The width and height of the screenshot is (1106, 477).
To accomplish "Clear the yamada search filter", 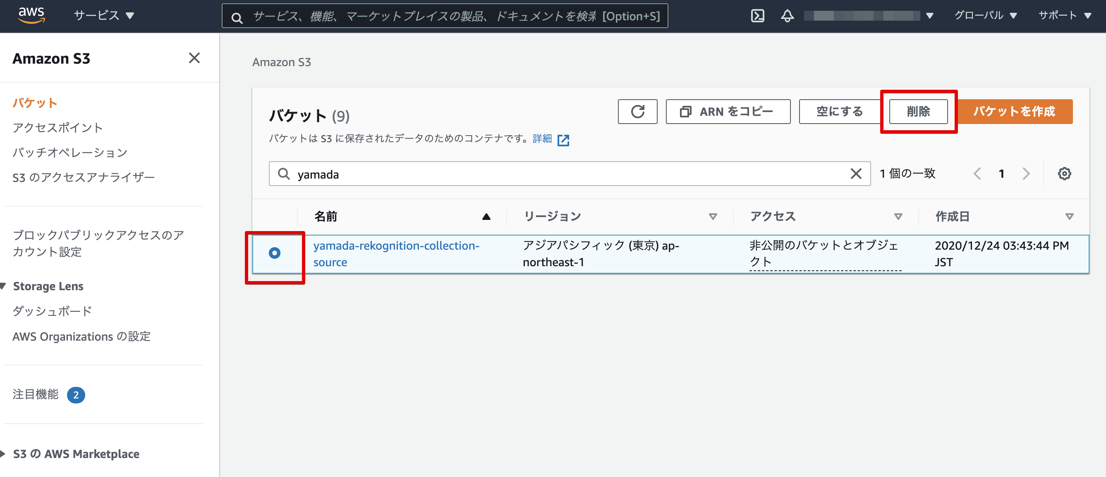I will (x=856, y=174).
